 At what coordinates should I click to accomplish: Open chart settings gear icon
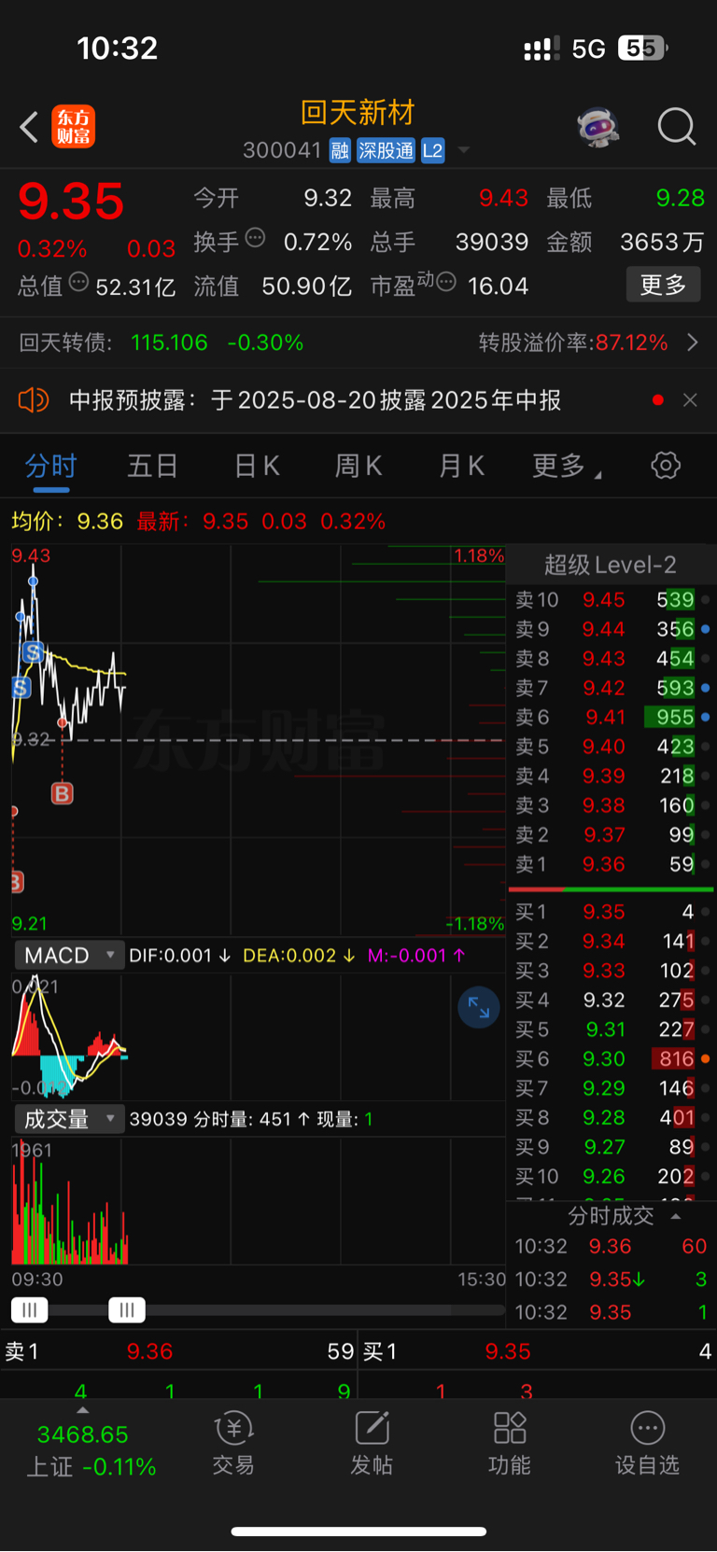click(x=666, y=465)
